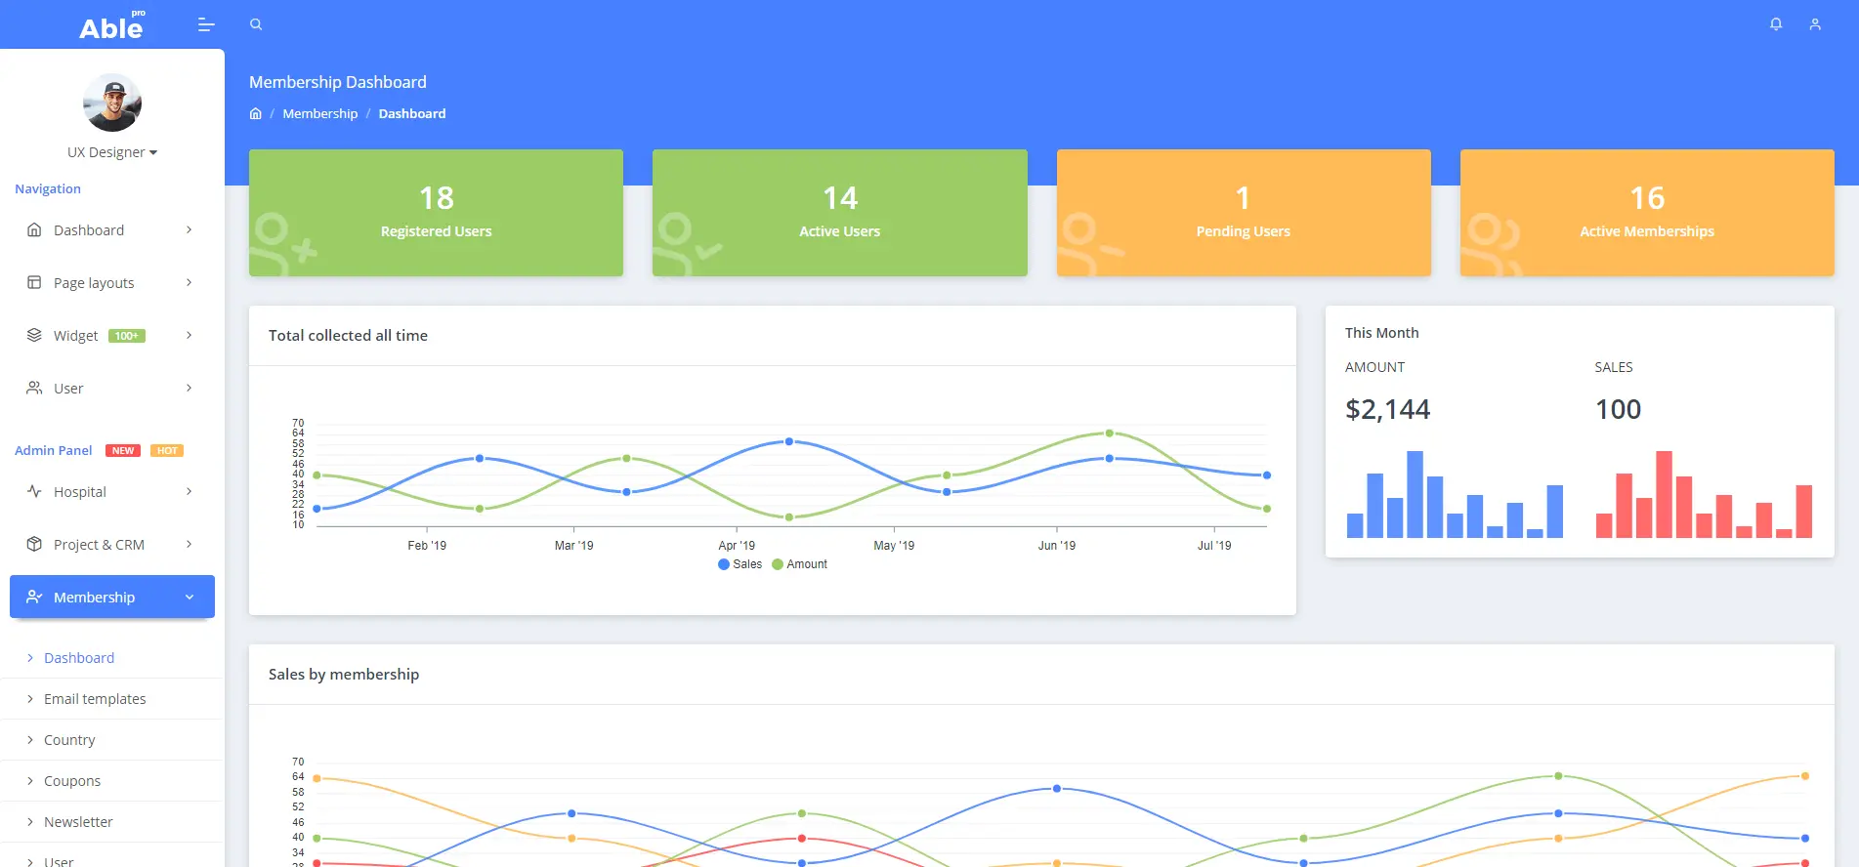Click the Jun '19 Amount peak point

click(1109, 433)
